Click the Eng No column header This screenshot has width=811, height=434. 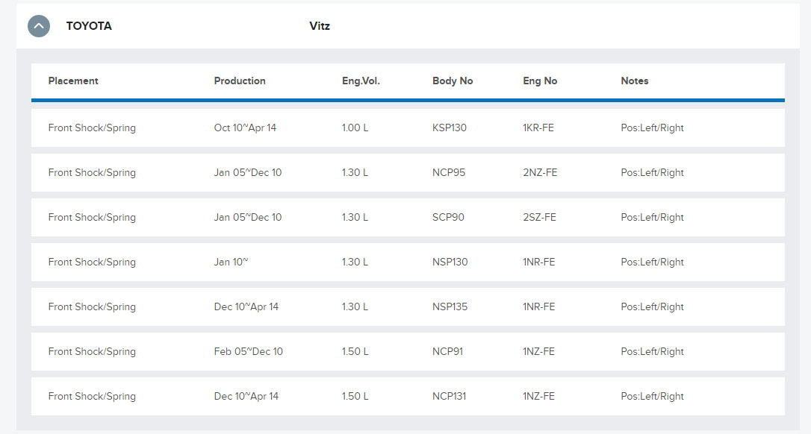(540, 81)
